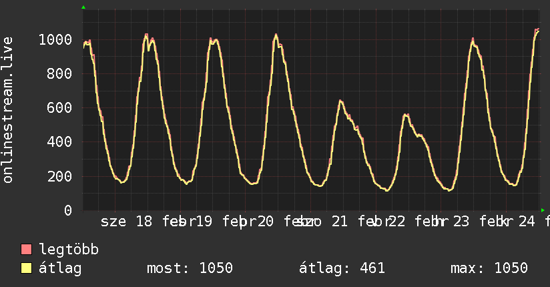Click the 'sze 18' date label

coord(126,222)
